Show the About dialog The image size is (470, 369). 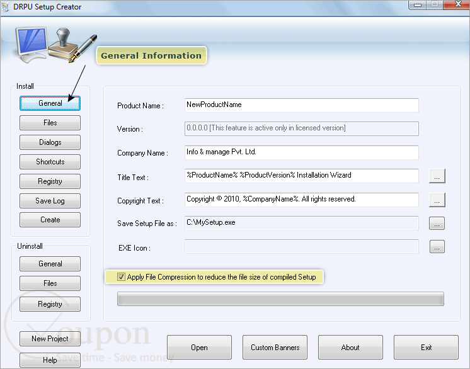tap(350, 348)
